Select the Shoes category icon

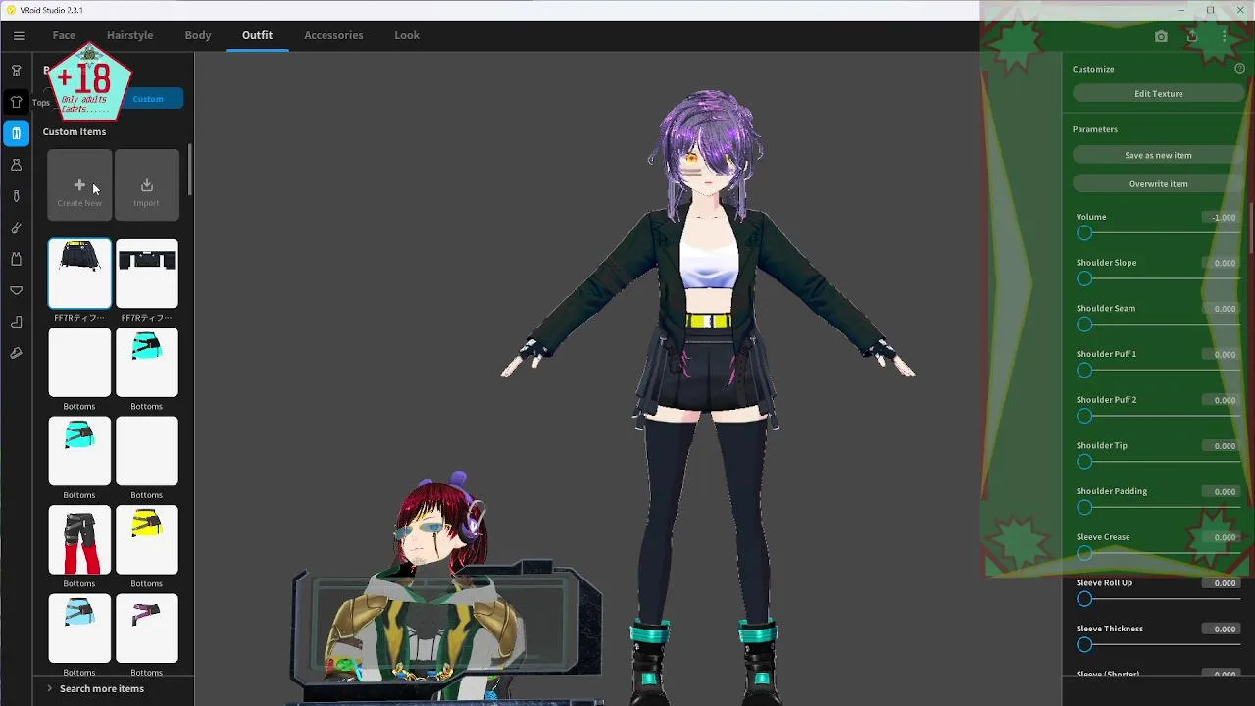pyautogui.click(x=16, y=353)
